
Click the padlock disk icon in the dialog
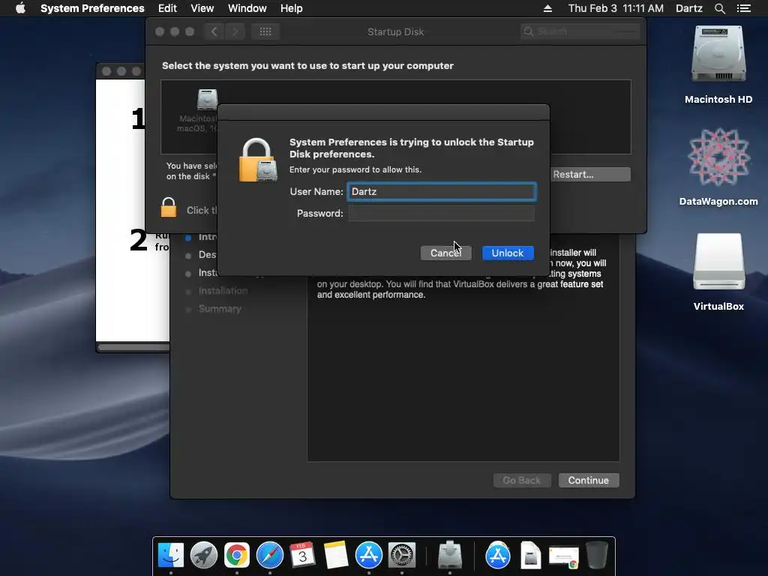[257, 160]
